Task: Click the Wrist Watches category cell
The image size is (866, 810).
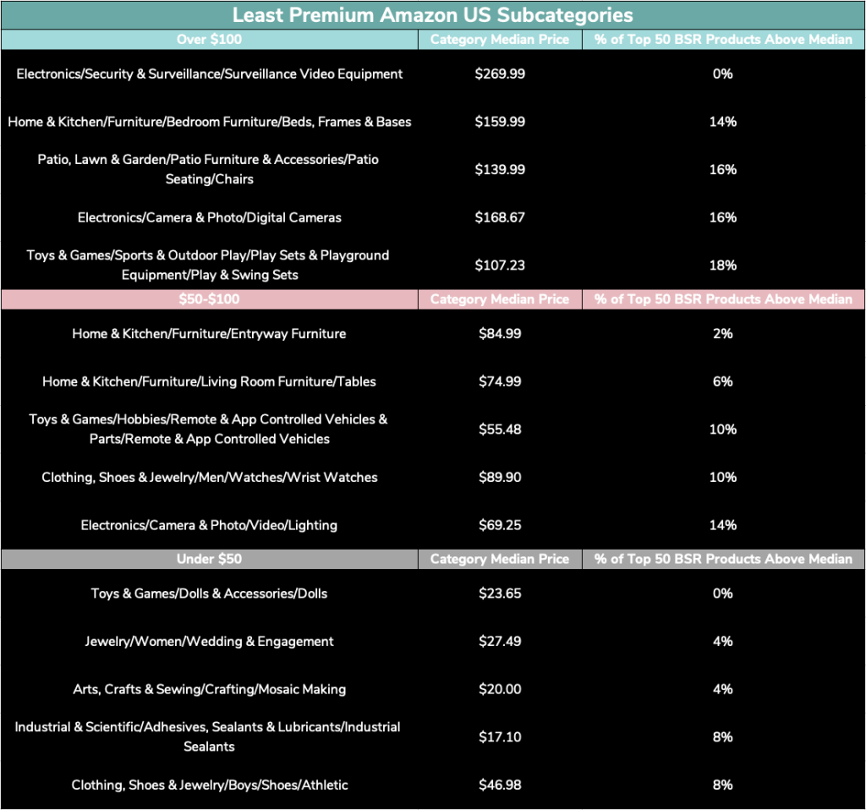Action: (x=209, y=478)
